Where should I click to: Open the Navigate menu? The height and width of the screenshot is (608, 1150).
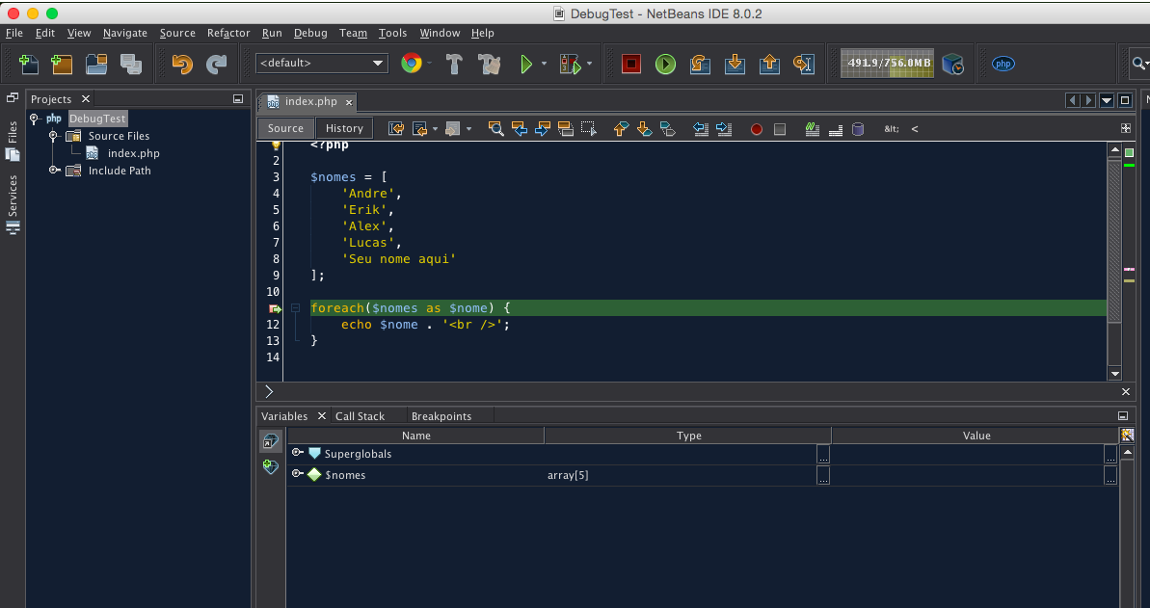[x=124, y=33]
